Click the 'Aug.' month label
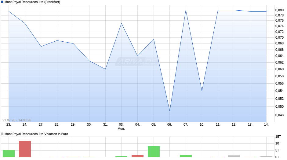Viewport: 287px width, 160px height. click(121, 128)
